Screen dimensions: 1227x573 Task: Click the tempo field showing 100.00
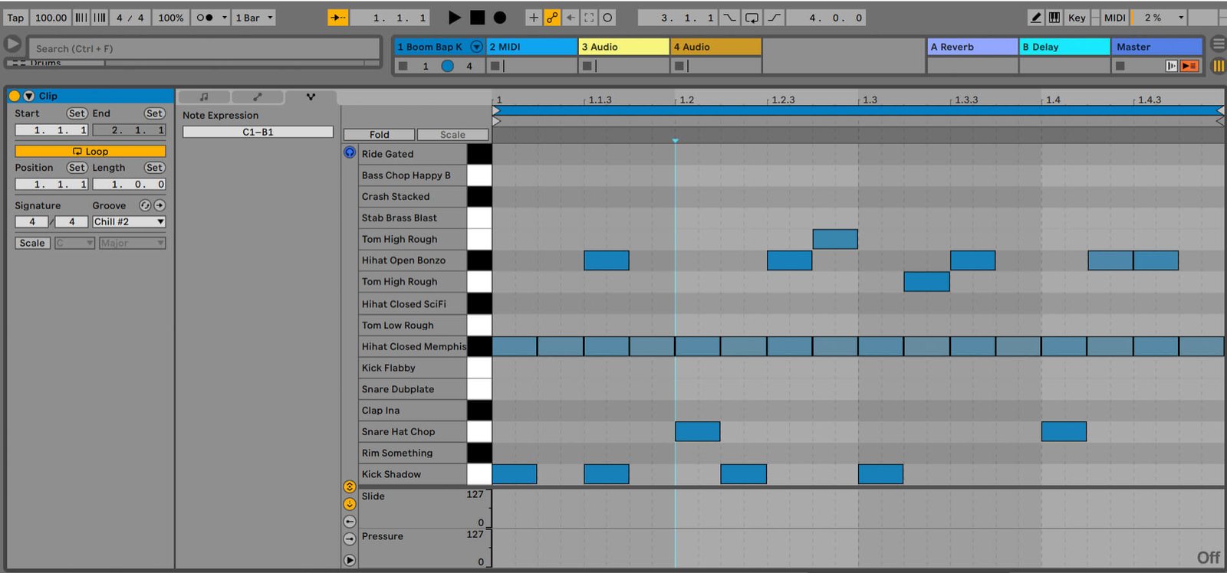pyautogui.click(x=51, y=17)
